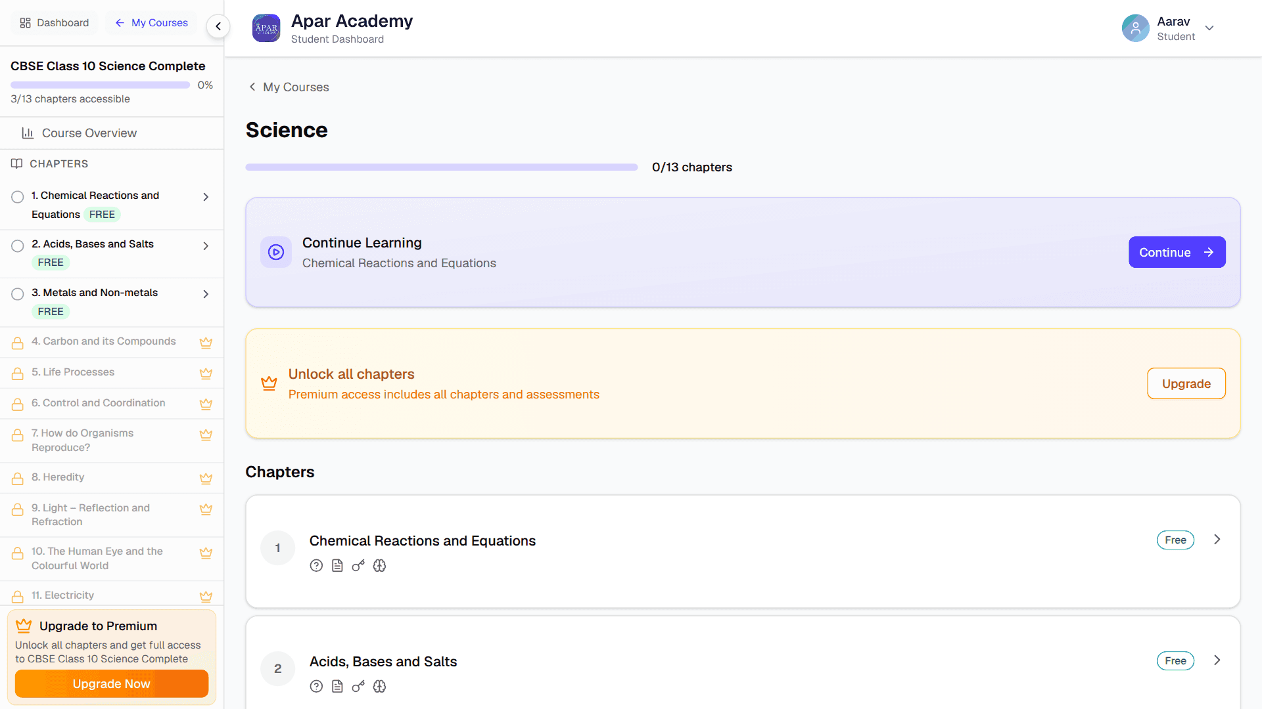Open locked chapter 11 Electricity
The height and width of the screenshot is (709, 1262).
112,595
